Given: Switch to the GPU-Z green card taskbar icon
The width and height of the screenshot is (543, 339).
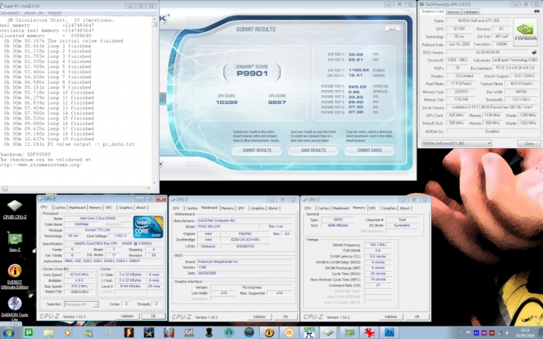Looking at the screenshot, I should click(x=349, y=333).
